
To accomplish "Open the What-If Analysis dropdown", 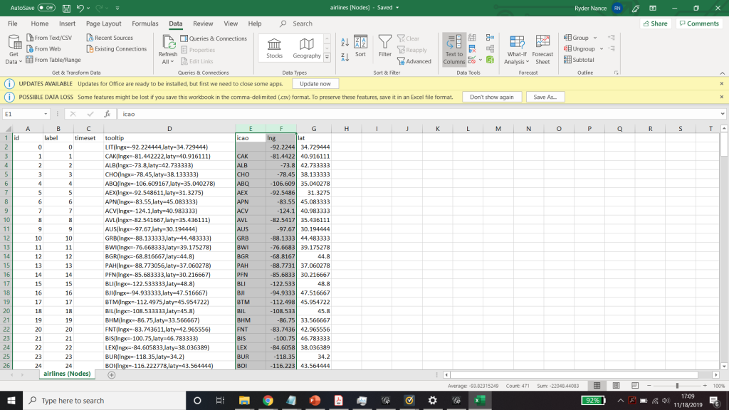I will pos(517,58).
